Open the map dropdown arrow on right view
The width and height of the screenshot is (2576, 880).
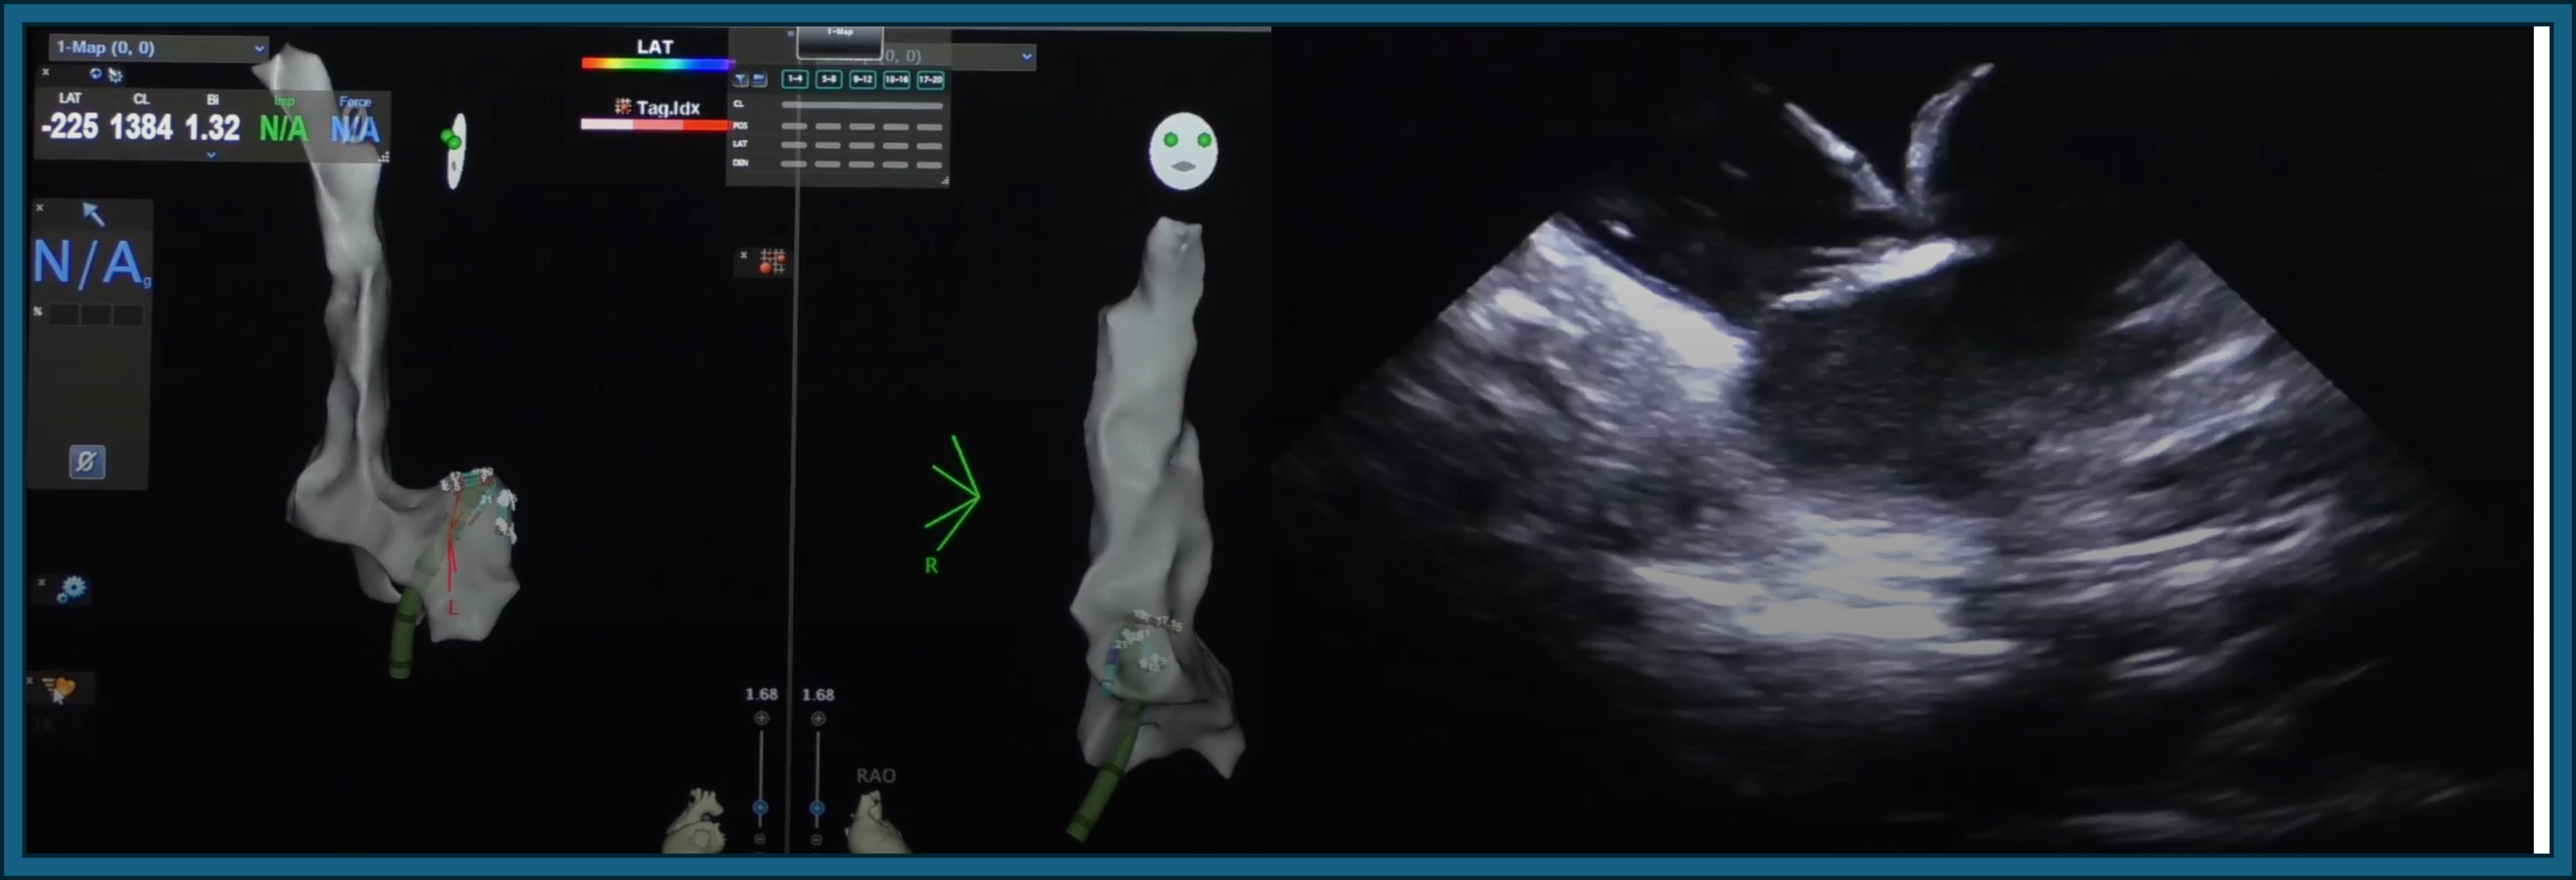1027,56
